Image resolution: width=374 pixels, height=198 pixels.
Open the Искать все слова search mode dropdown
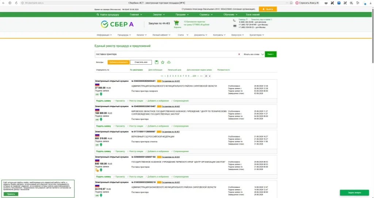(253, 54)
